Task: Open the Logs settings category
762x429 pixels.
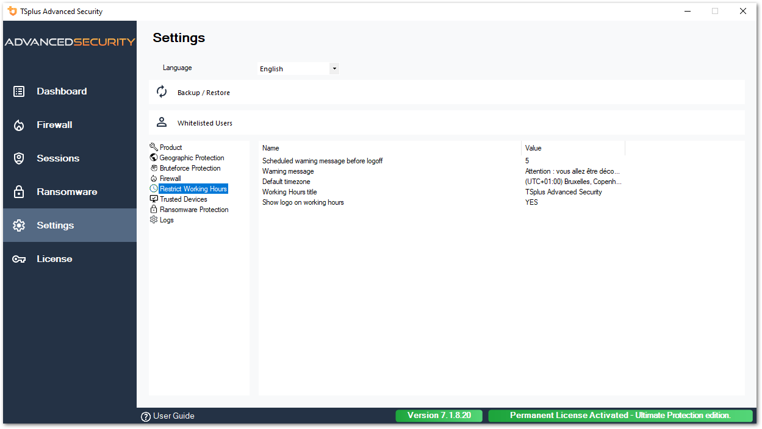Action: 166,219
